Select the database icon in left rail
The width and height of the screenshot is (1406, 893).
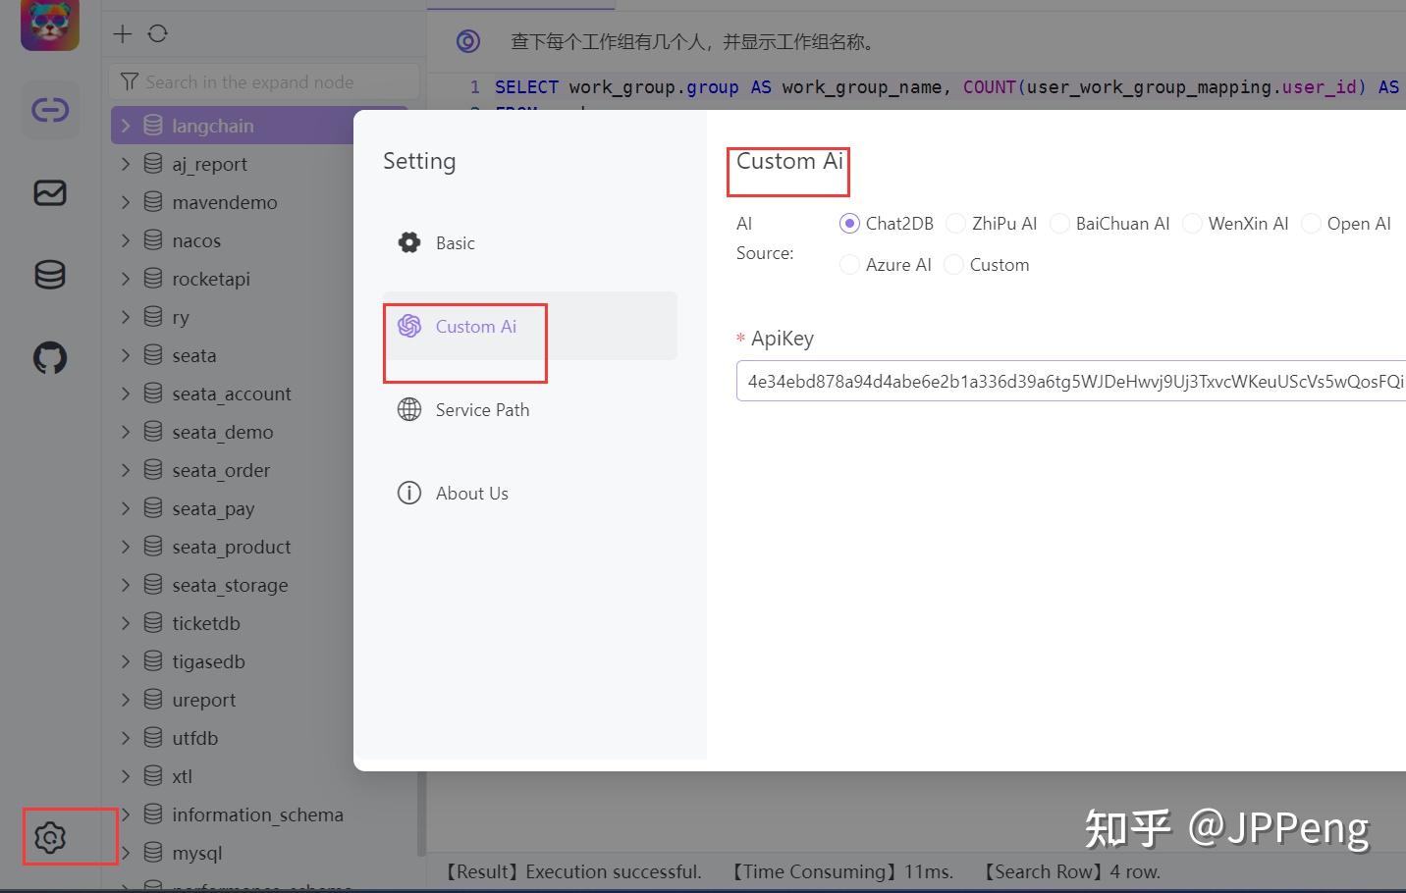49,275
